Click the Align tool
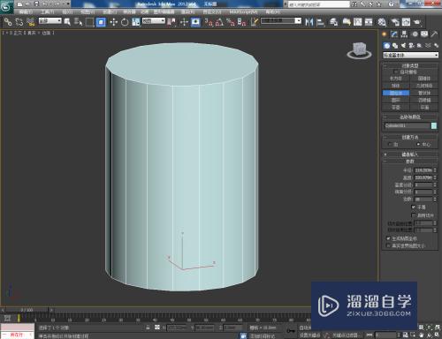Image resolution: width=442 pixels, height=339 pixels. (320, 22)
